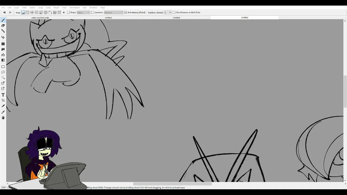Select the Bucket fill tool
The width and height of the screenshot is (347, 195).
3,55
